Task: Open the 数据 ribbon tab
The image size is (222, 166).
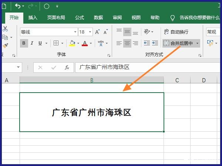Action: pos(98,18)
